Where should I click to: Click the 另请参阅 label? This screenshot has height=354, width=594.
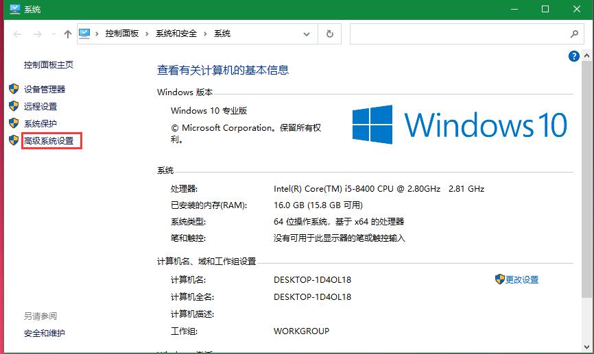point(40,316)
